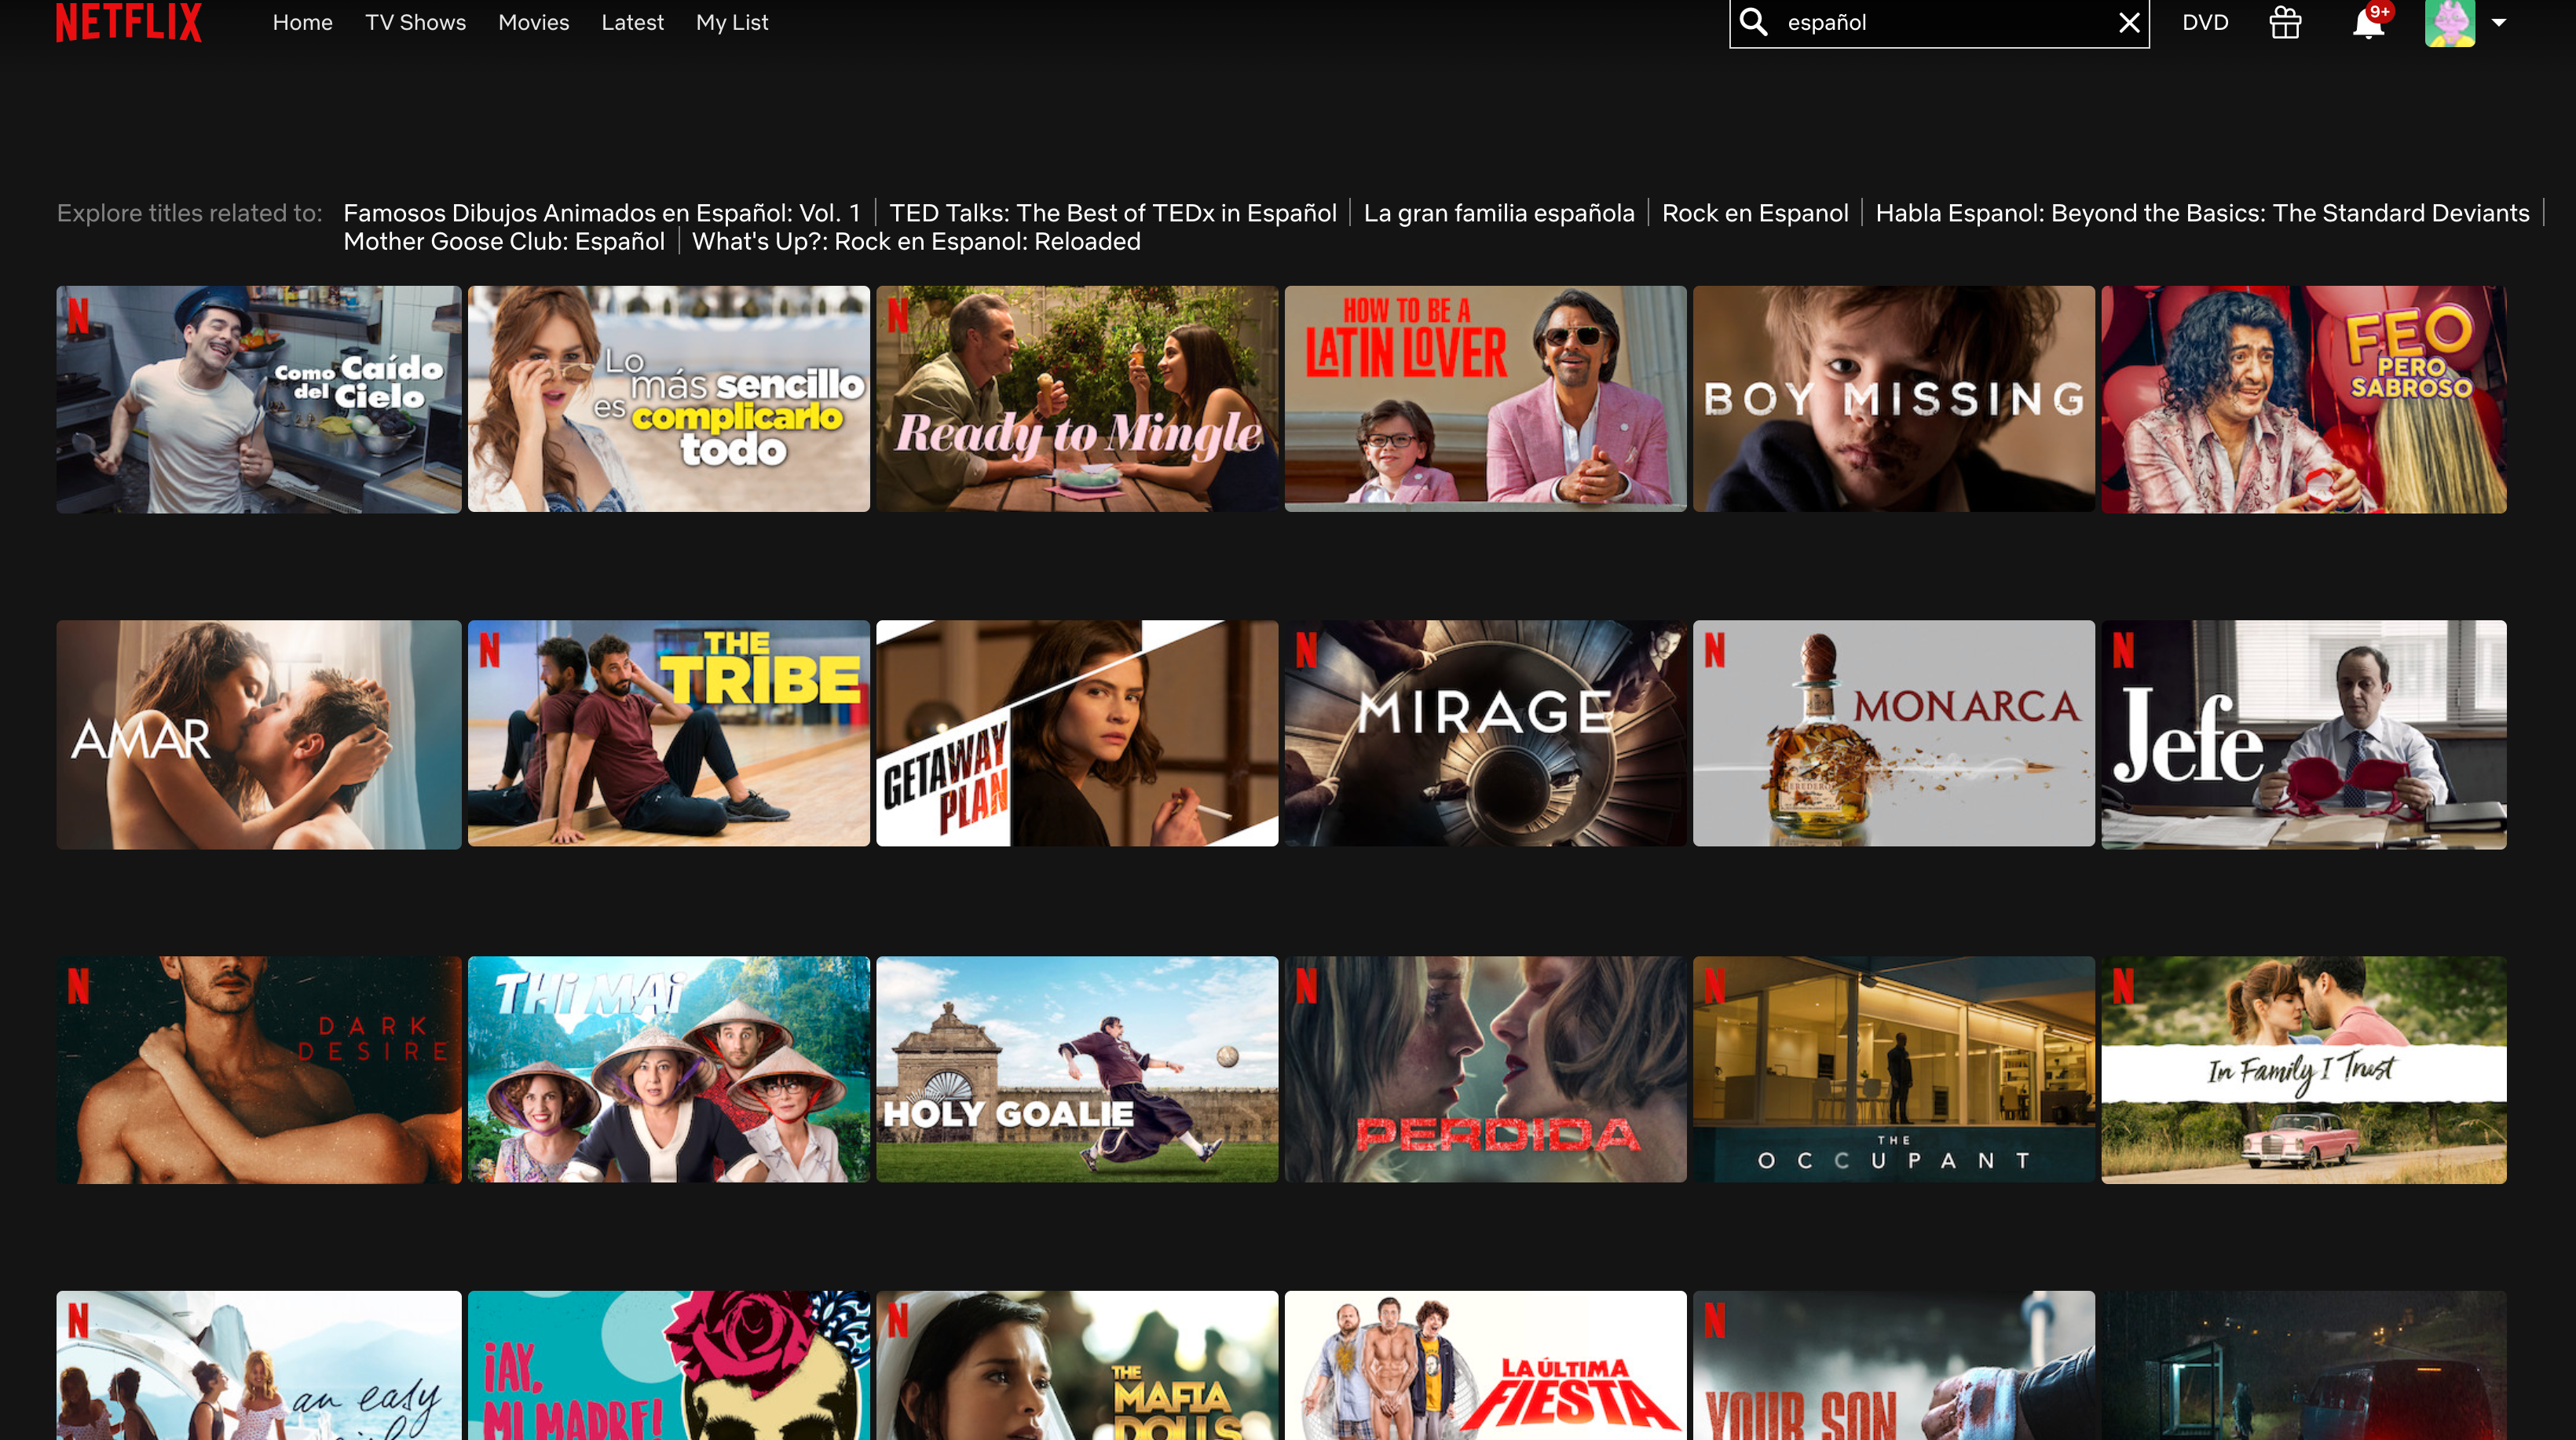Open the Boy Missing thumbnail
The image size is (2576, 1440).
pos(1893,399)
